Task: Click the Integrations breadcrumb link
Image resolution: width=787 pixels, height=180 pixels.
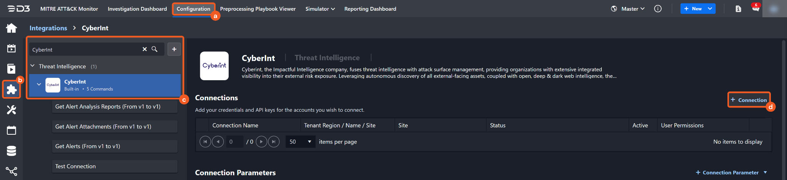Action: pos(48,28)
